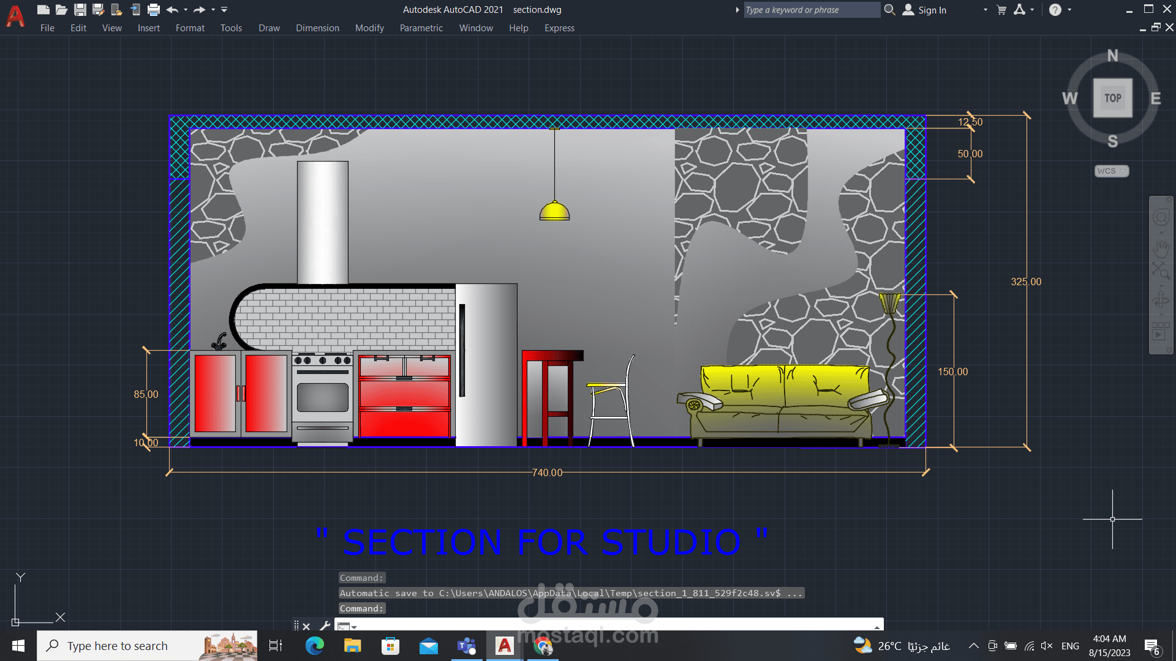Open the Insert menu
The height and width of the screenshot is (661, 1176).
click(149, 28)
